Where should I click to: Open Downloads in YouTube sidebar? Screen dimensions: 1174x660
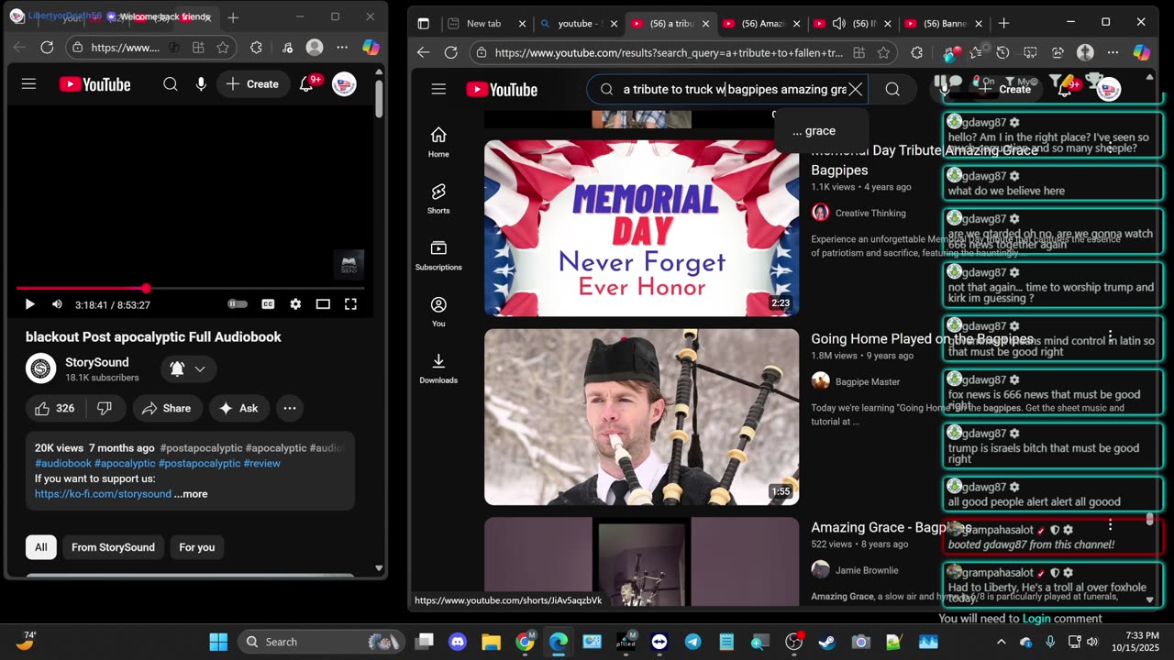click(438, 368)
